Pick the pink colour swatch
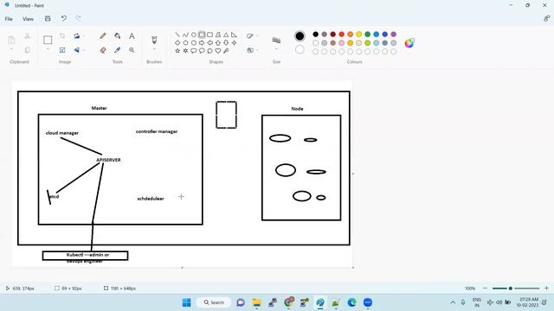The width and height of the screenshot is (554, 311). [x=342, y=43]
